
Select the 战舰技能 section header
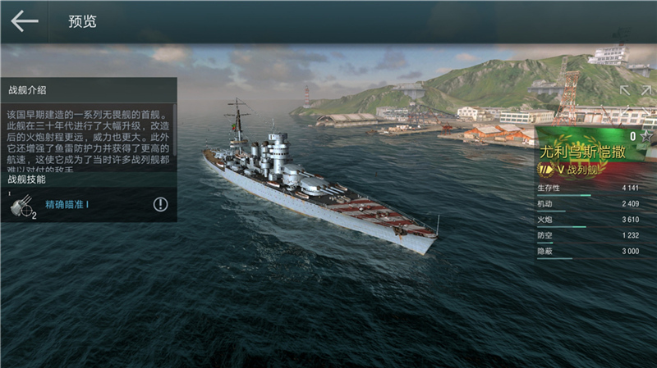pos(26,179)
